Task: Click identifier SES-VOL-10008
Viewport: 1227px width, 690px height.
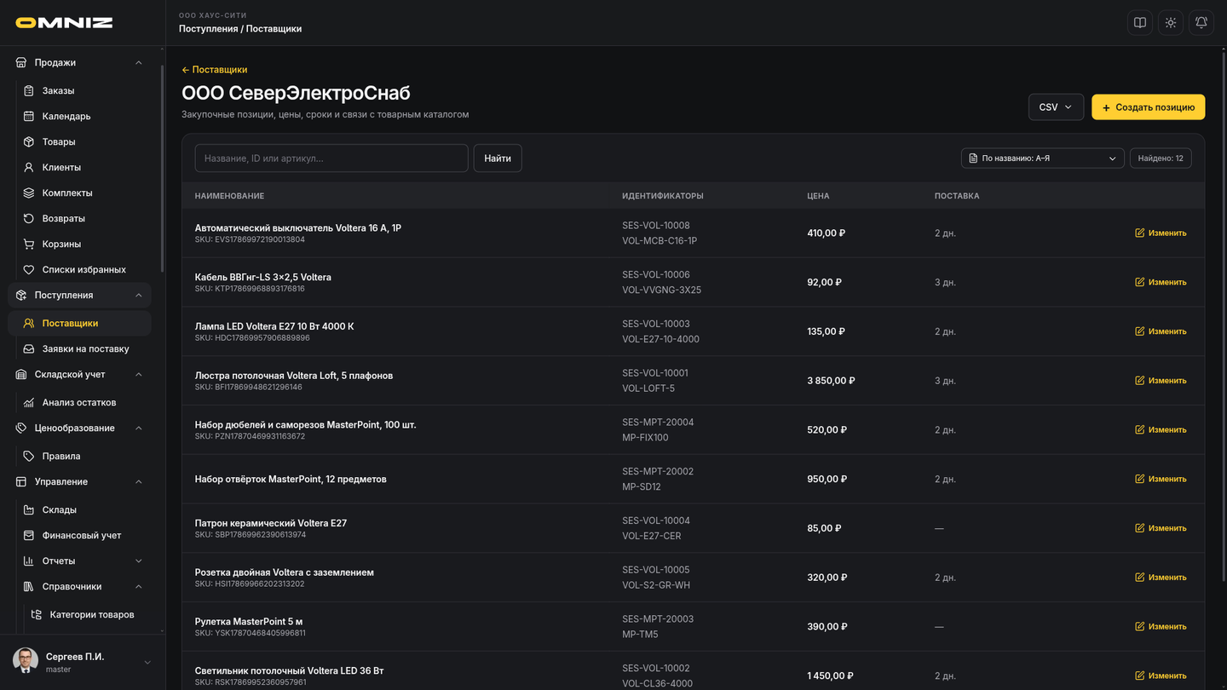Action: click(x=656, y=226)
